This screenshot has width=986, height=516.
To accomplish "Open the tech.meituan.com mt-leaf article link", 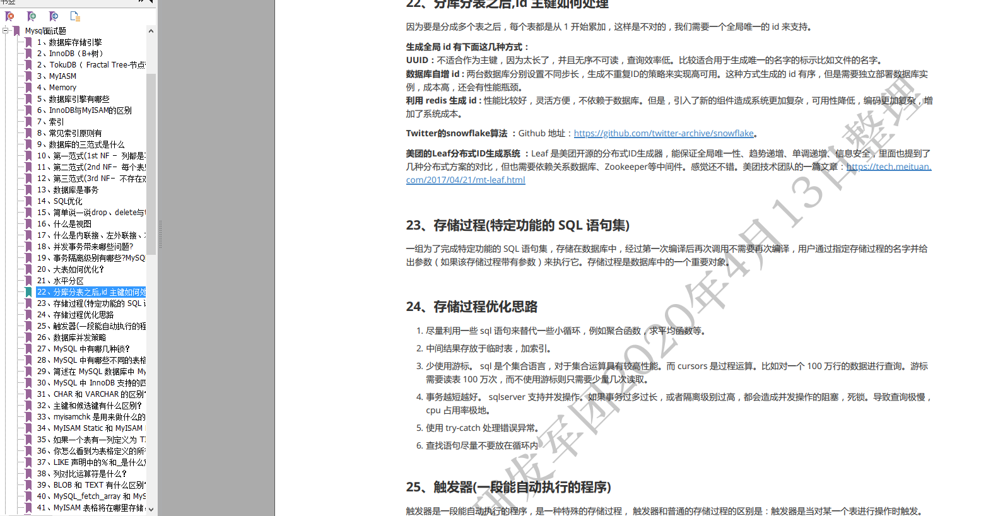I will pos(669,173).
